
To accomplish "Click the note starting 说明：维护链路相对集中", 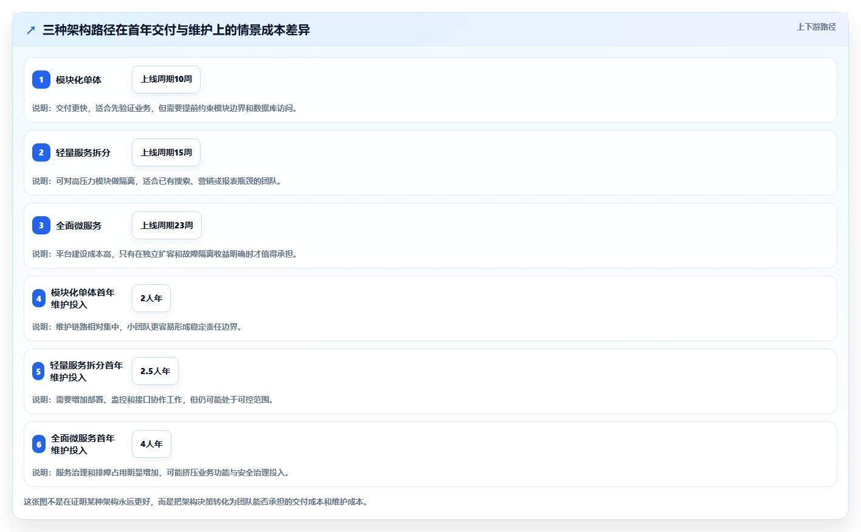I will point(139,327).
